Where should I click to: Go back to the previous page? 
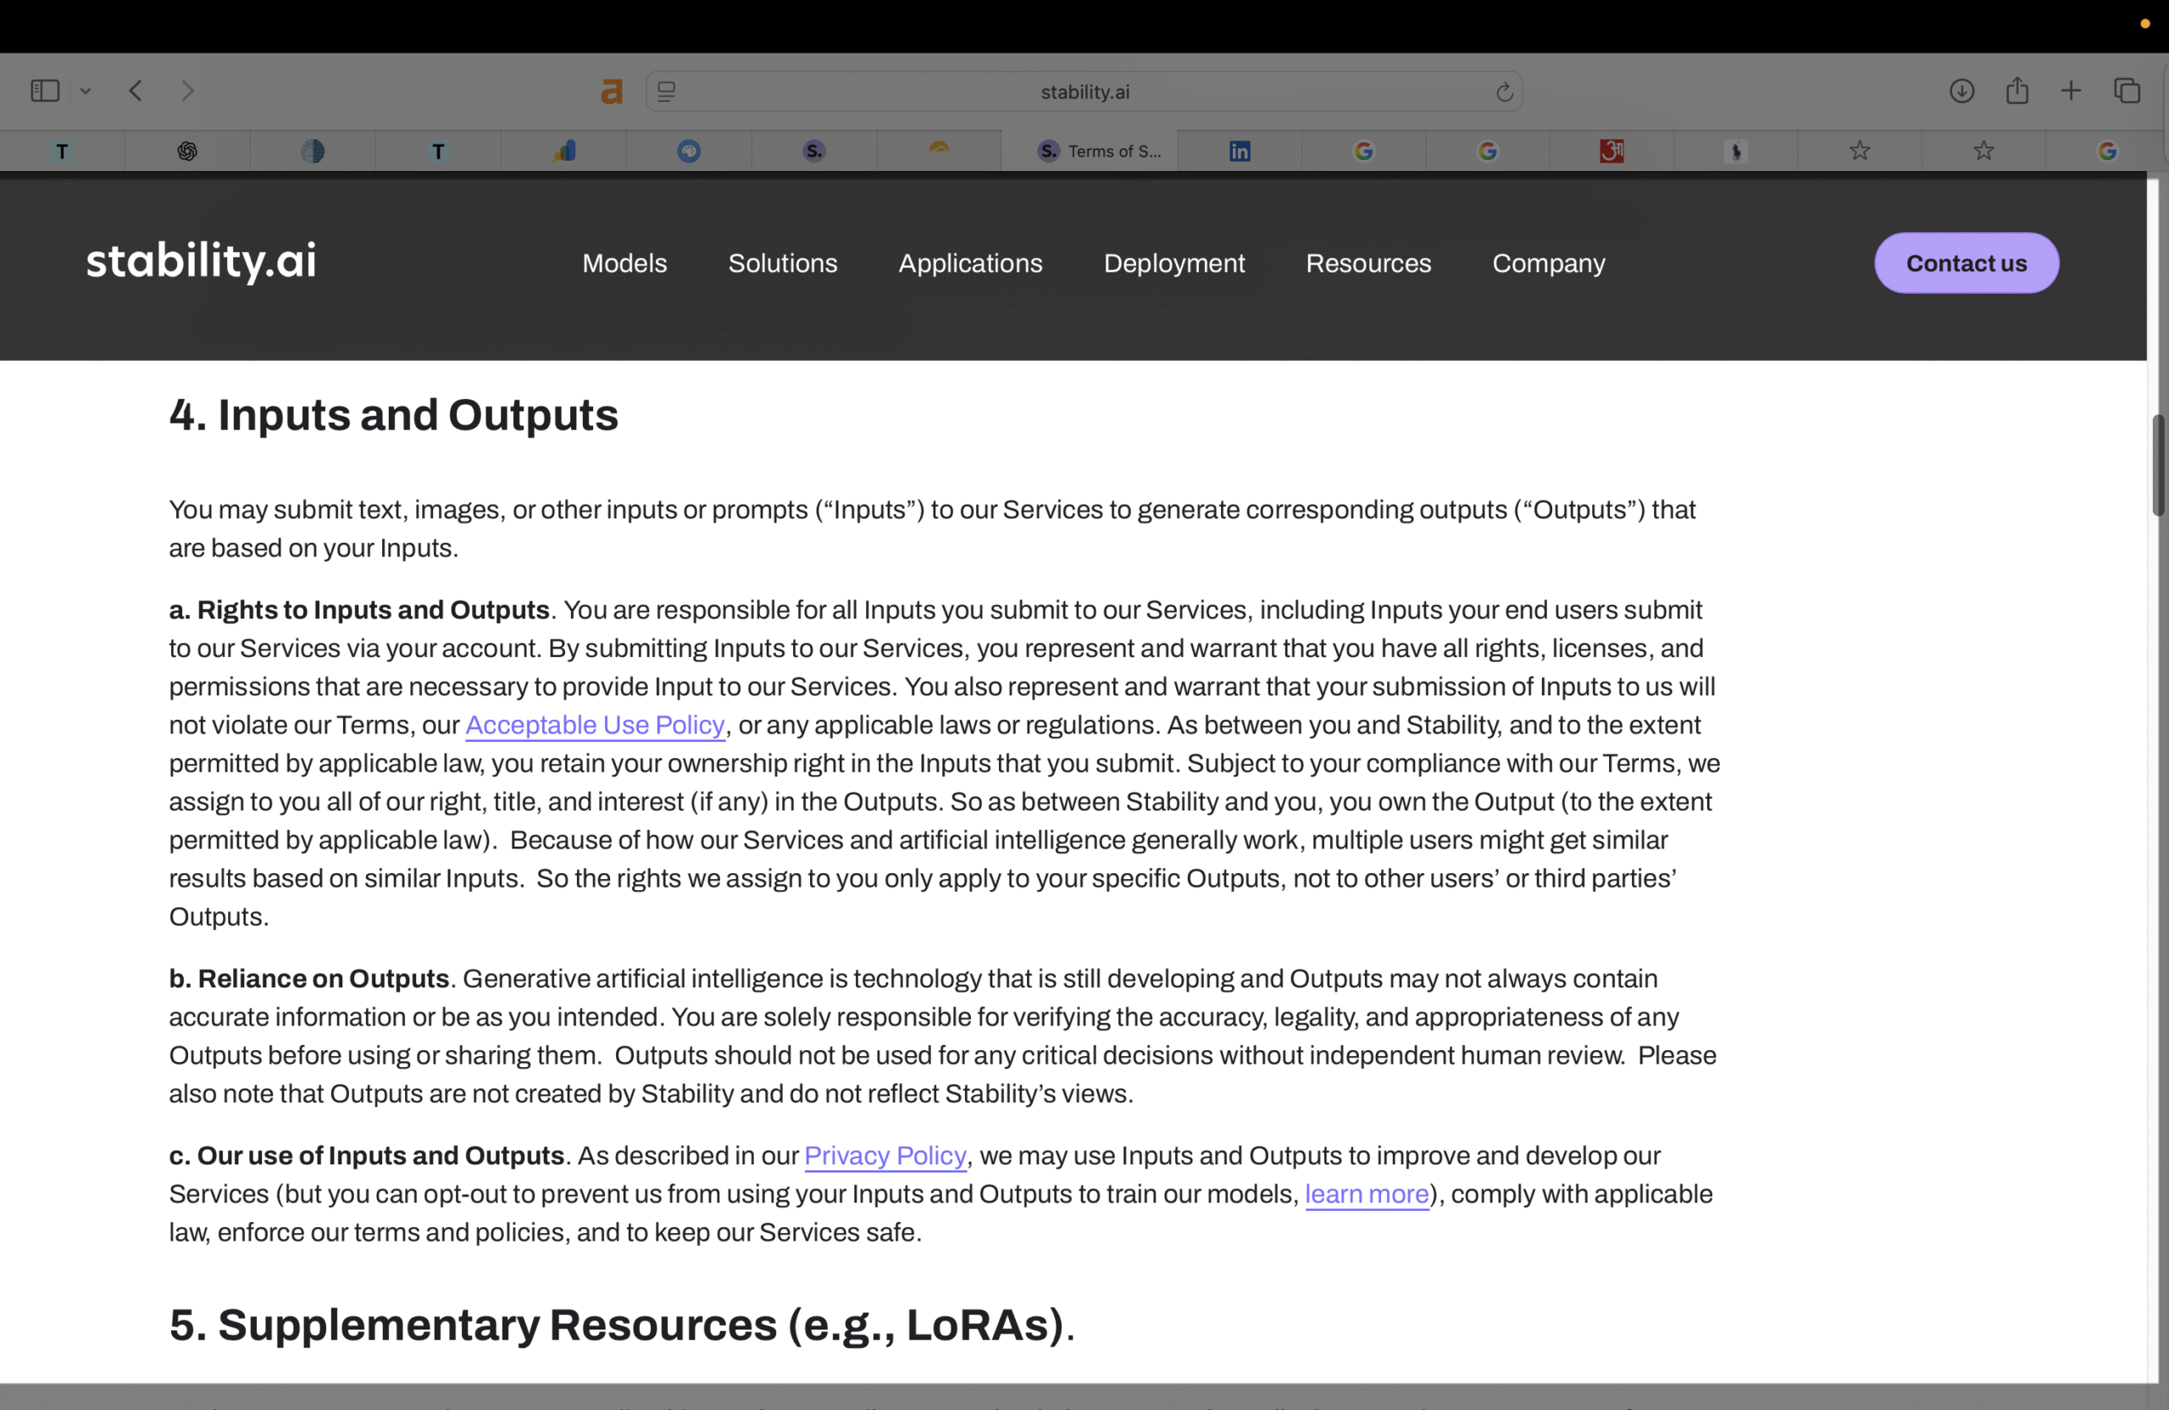pyautogui.click(x=136, y=91)
